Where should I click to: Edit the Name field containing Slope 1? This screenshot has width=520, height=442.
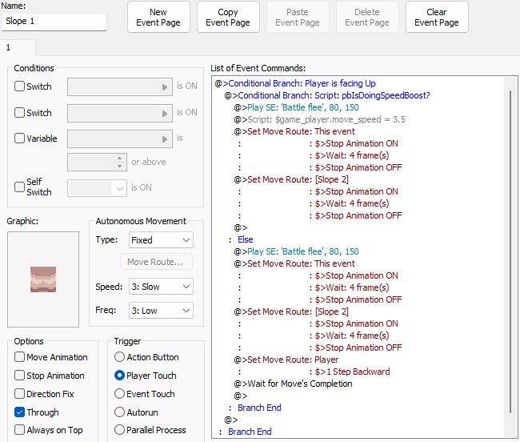click(54, 22)
